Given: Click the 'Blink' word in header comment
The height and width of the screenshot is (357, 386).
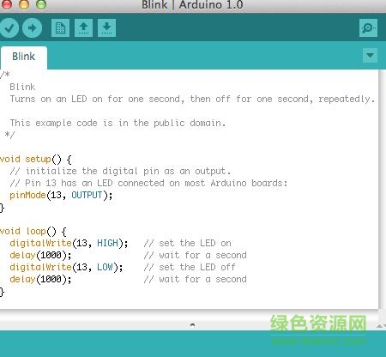Looking at the screenshot, I should click(x=22, y=87).
